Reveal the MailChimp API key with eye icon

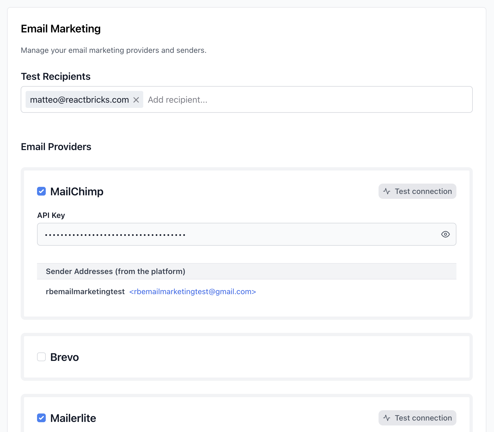[x=445, y=234]
